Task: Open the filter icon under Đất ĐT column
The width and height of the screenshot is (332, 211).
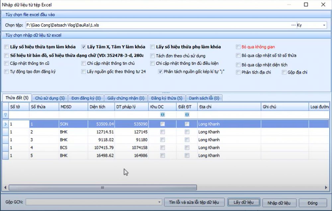Action: 187,115
